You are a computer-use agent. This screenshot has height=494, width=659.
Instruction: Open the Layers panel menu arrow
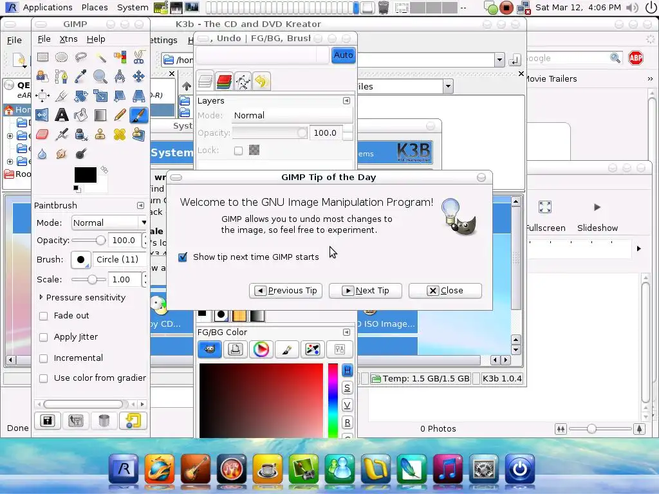click(346, 101)
